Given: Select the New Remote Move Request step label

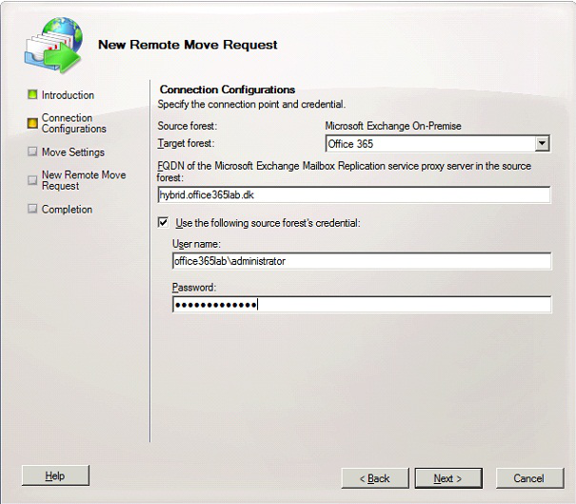Looking at the screenshot, I should [84, 180].
